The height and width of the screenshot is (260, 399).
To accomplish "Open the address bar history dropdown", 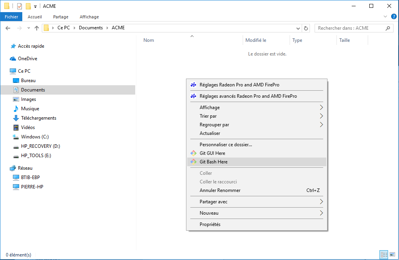I will coord(298,28).
